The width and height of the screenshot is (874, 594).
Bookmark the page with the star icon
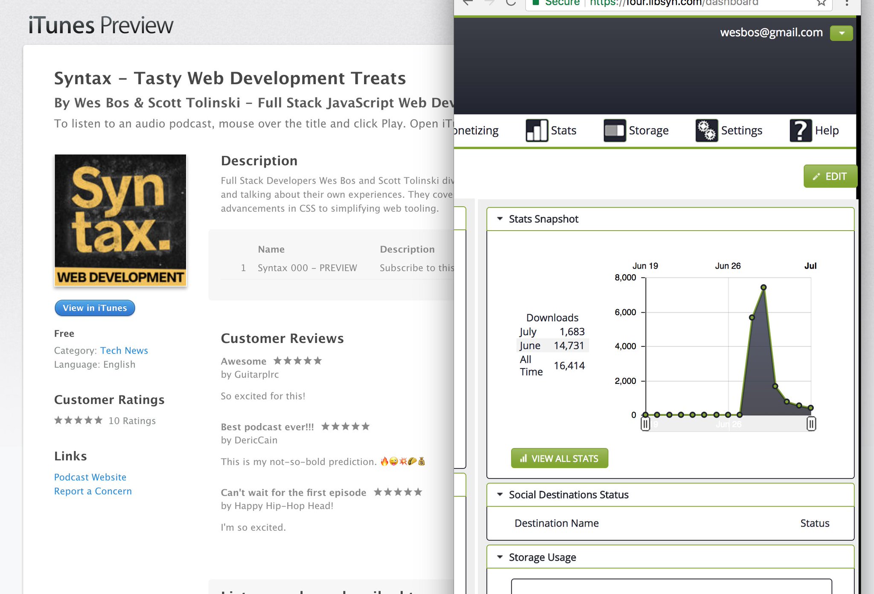click(821, 3)
